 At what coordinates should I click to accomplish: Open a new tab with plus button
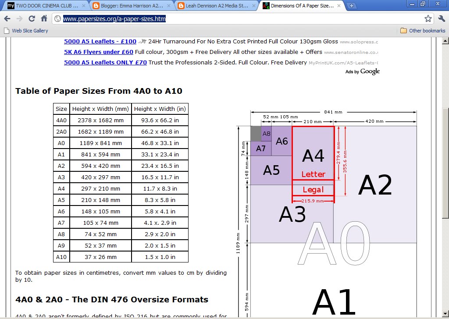click(x=352, y=5)
